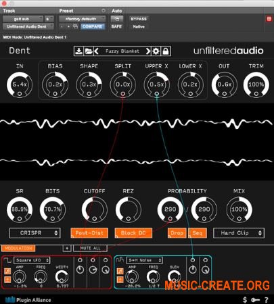This screenshot has height=304, width=274.
Task: Click the Fuzzy Blanket preset name
Action: point(122,51)
